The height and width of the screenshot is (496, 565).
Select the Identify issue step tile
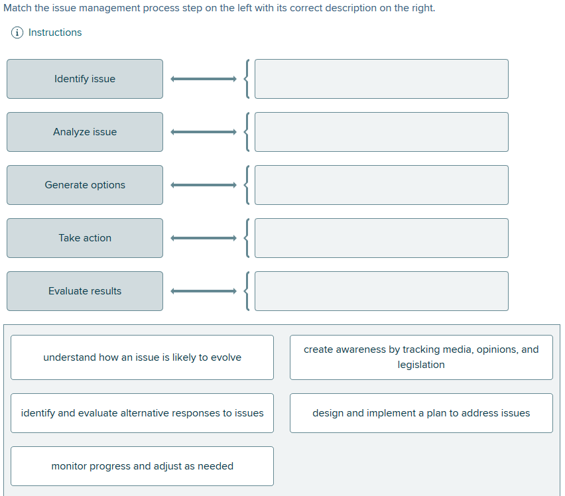pos(84,78)
